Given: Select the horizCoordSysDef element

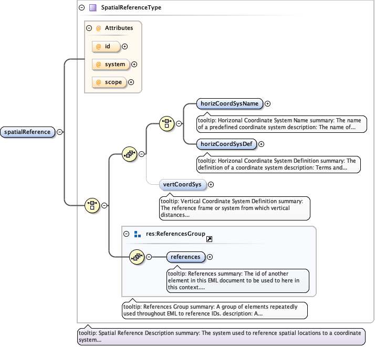Looking at the screenshot, I should tap(226, 144).
